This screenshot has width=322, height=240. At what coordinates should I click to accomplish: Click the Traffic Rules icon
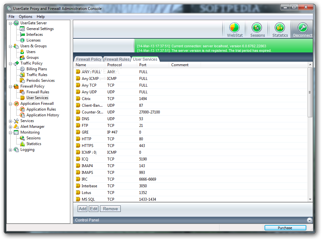click(x=22, y=75)
